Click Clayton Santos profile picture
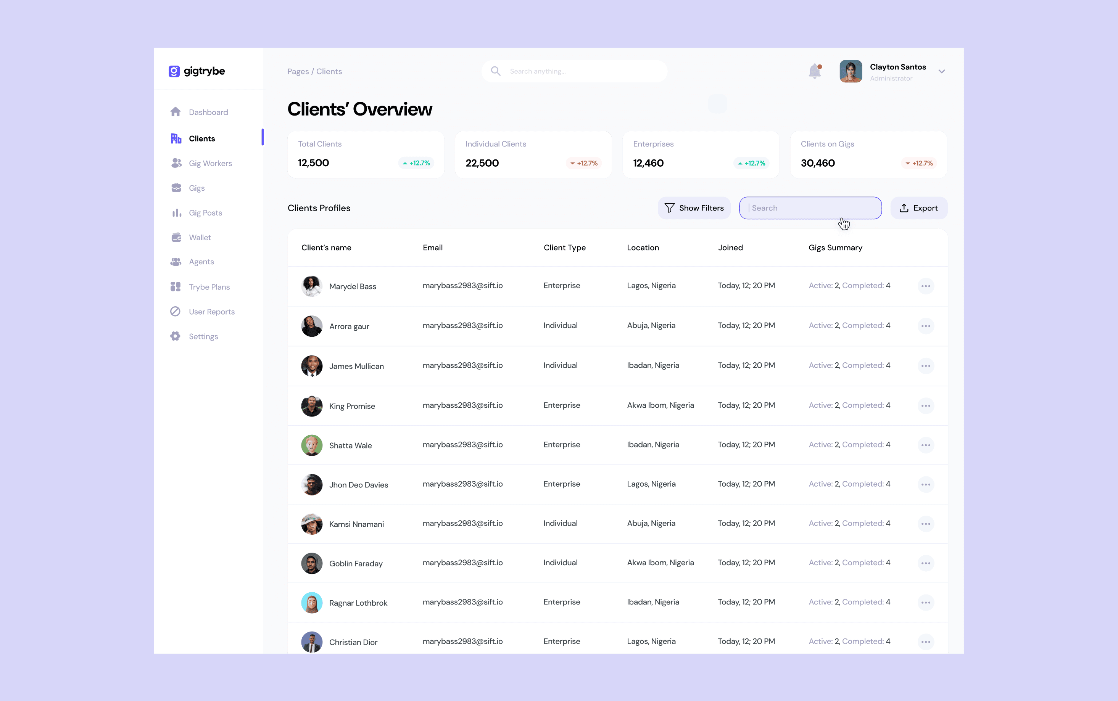Image resolution: width=1118 pixels, height=701 pixels. (x=851, y=71)
